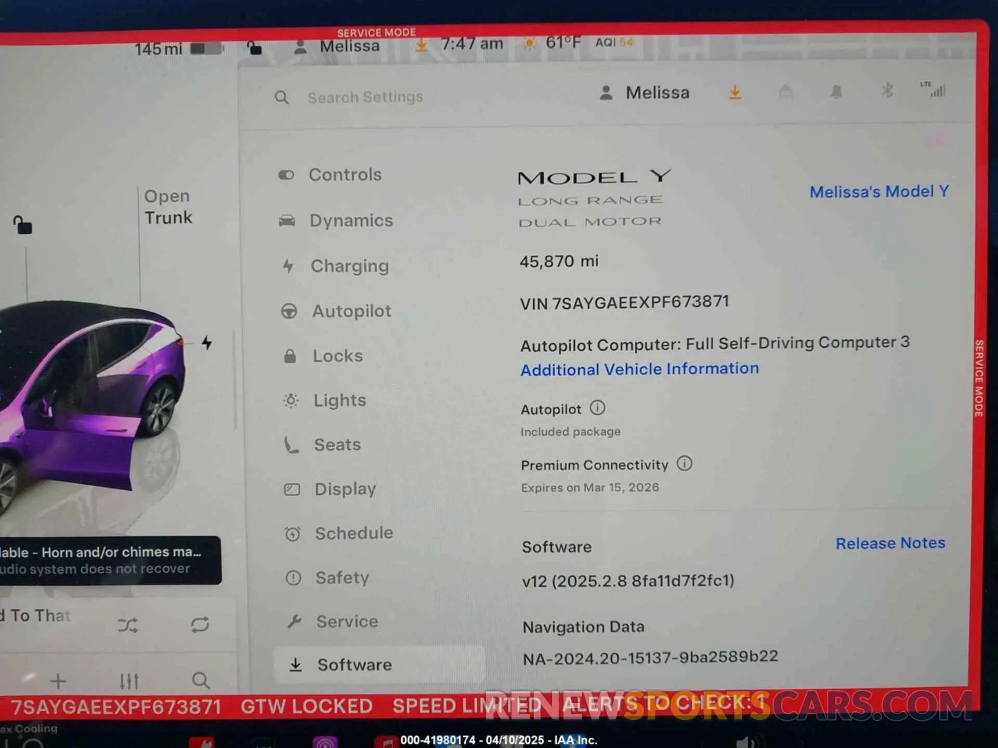
Task: Tap Melissa profile in top status bar
Action: tap(337, 47)
